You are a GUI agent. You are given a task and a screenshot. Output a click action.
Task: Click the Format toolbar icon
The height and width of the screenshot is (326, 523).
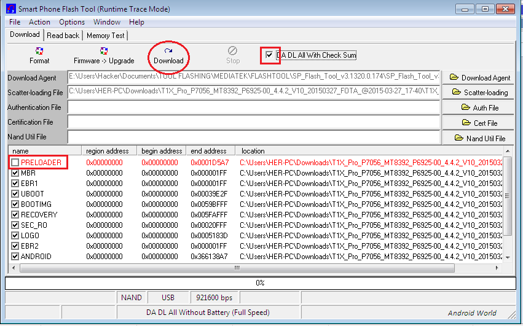39,51
